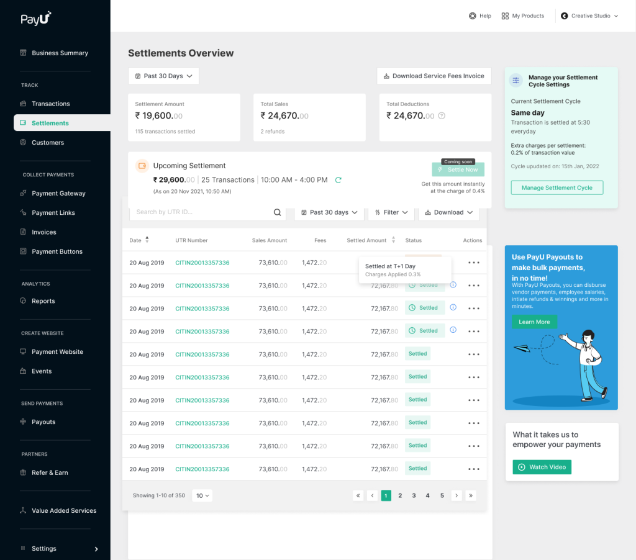Click the Upcoming Settlement wallet icon
Viewport: 636px width, 560px height.
(142, 166)
